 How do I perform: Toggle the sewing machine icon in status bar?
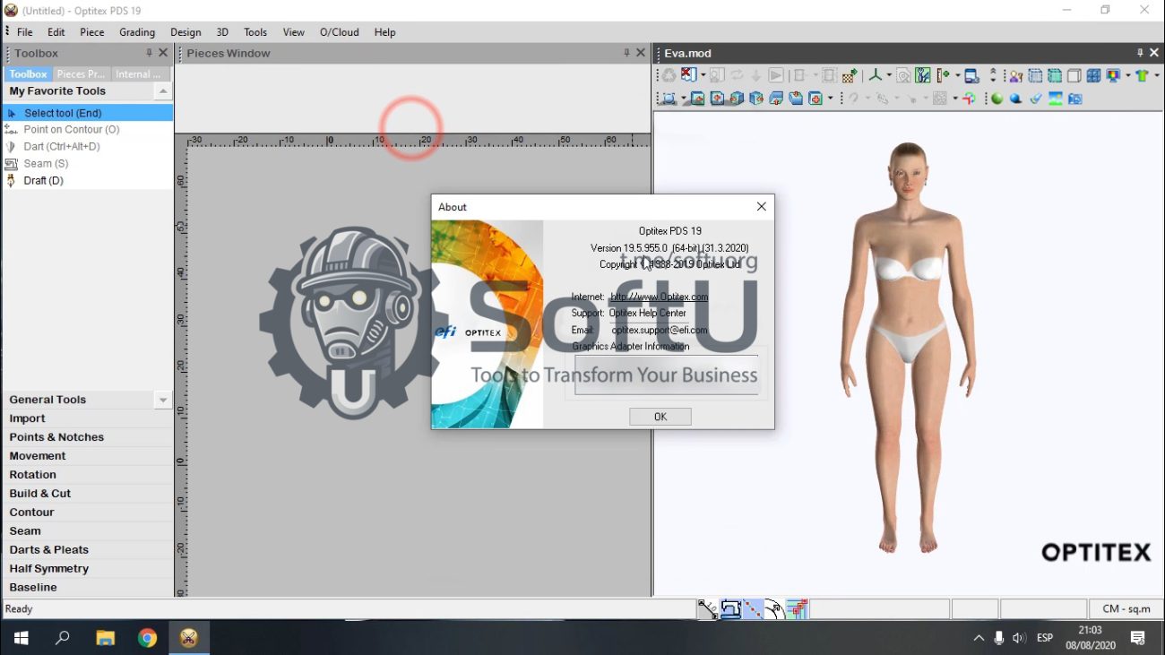(x=731, y=609)
